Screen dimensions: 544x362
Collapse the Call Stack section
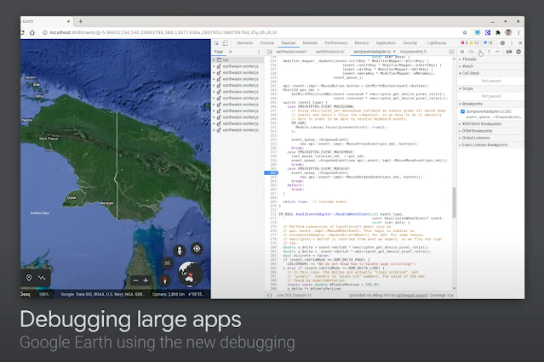click(490, 73)
